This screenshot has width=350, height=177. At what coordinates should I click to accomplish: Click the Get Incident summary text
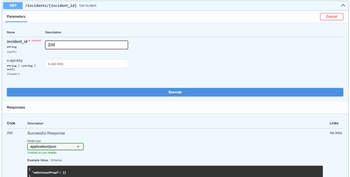tap(88, 6)
